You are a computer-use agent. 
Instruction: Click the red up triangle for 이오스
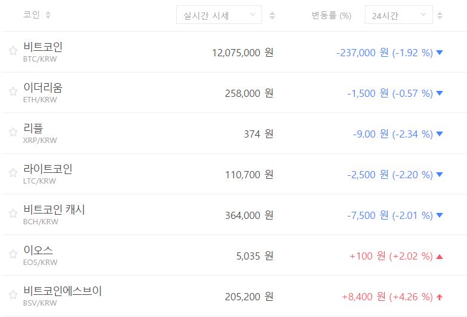(x=440, y=257)
